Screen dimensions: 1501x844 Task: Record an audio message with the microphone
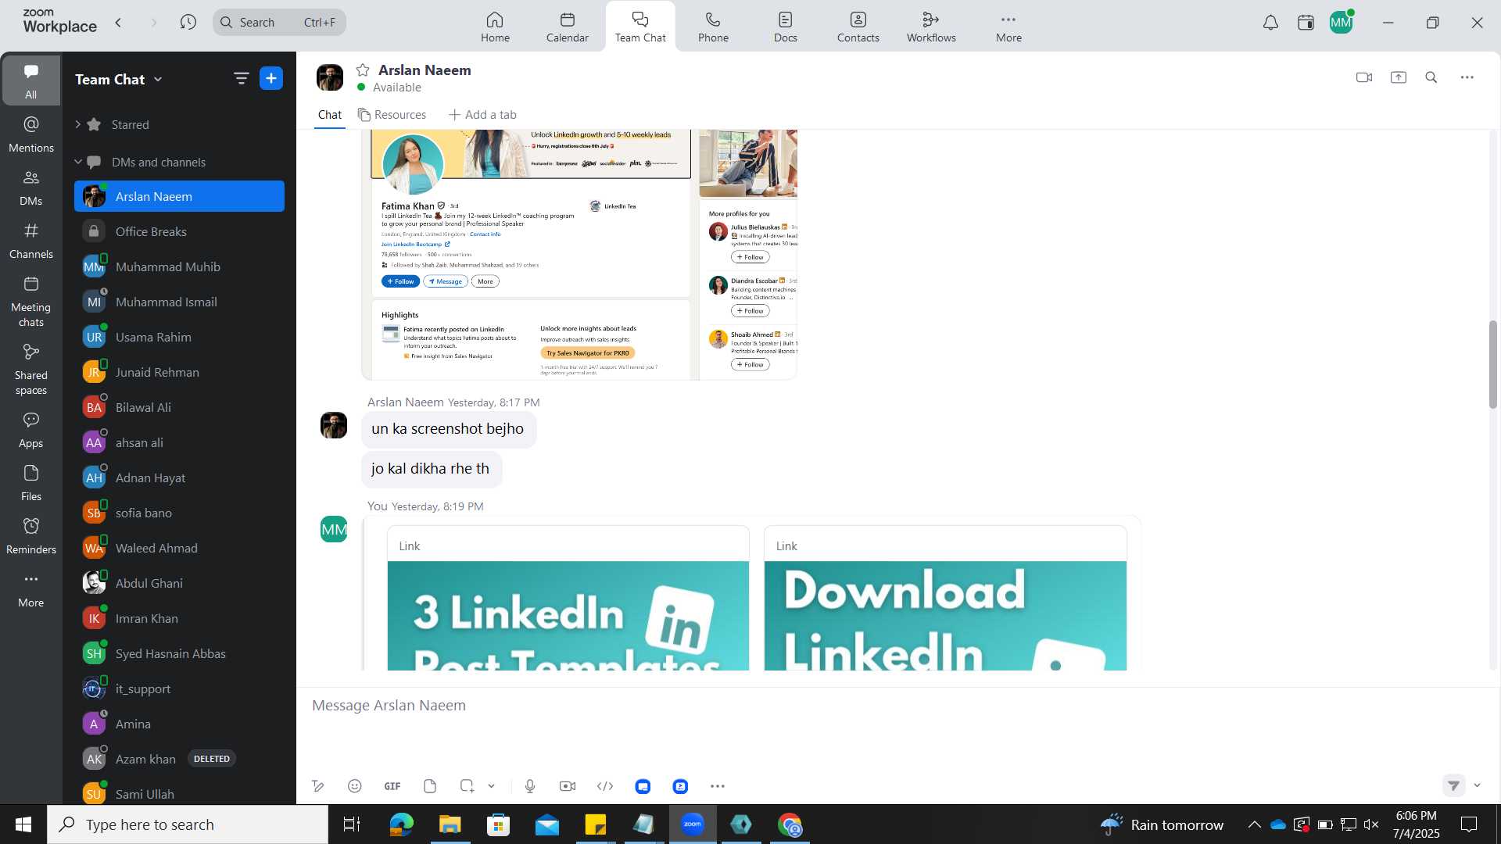[x=530, y=786]
